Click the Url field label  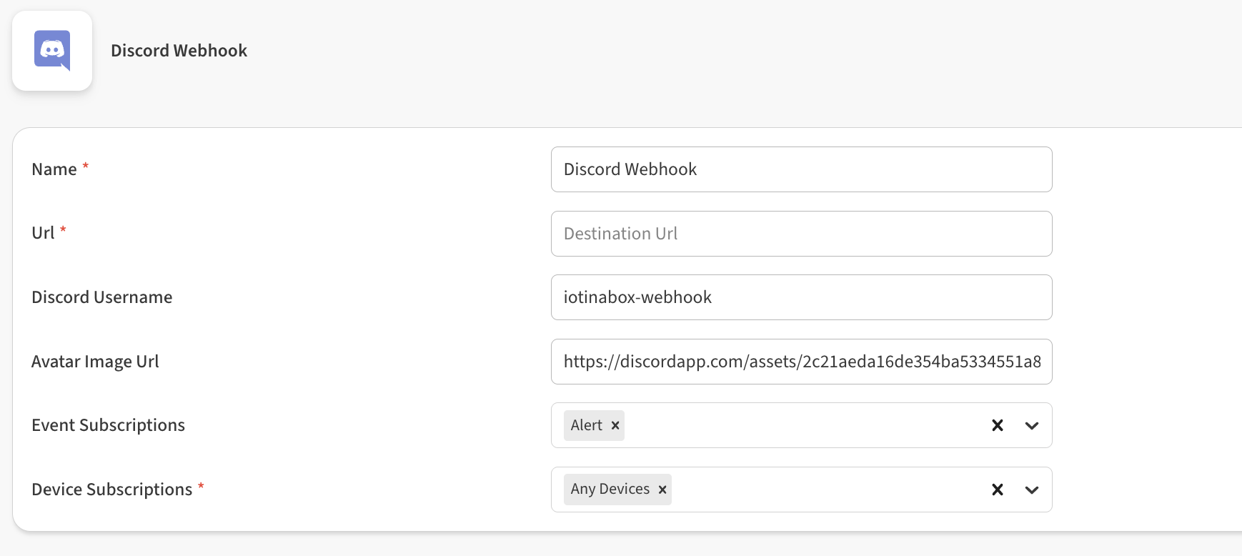coord(43,233)
